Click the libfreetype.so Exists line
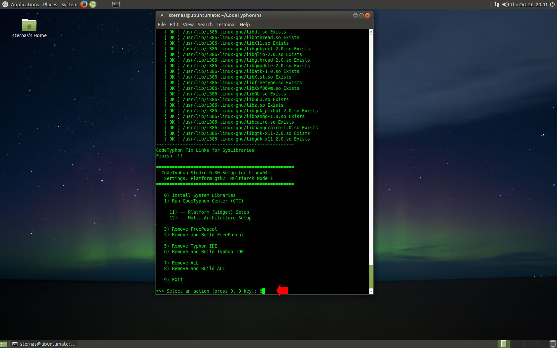Image resolution: width=557 pixels, height=348 pixels. pyautogui.click(x=233, y=83)
